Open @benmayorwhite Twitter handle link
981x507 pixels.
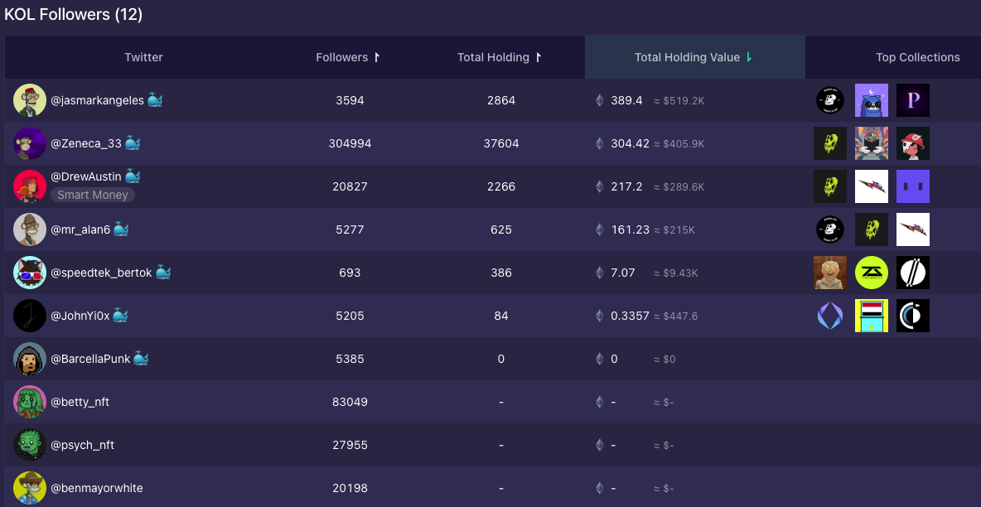pyautogui.click(x=96, y=488)
